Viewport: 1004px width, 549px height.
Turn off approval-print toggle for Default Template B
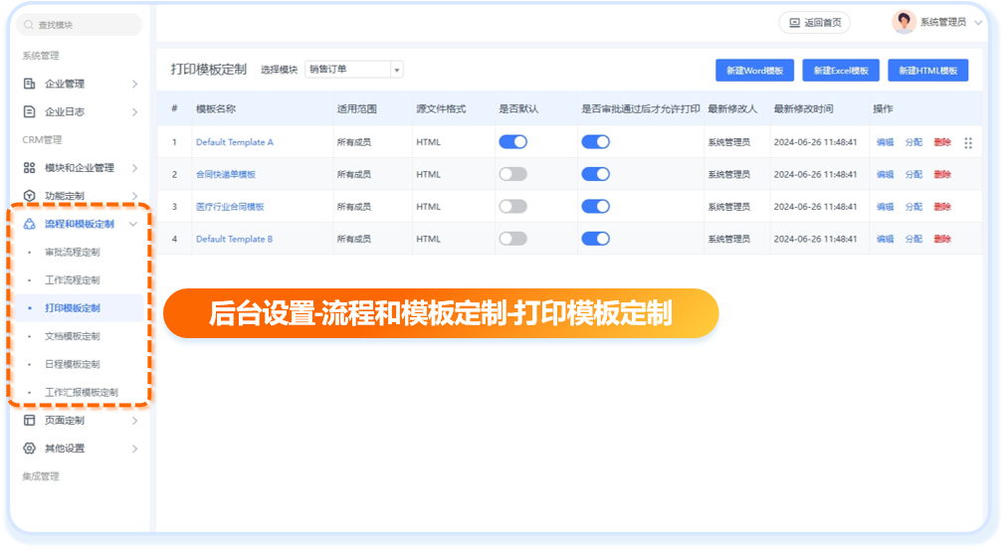point(595,239)
